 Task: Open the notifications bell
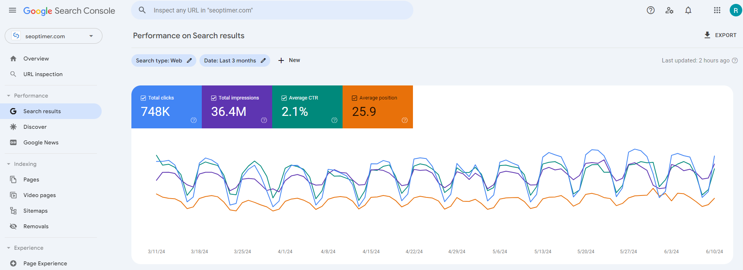click(688, 11)
